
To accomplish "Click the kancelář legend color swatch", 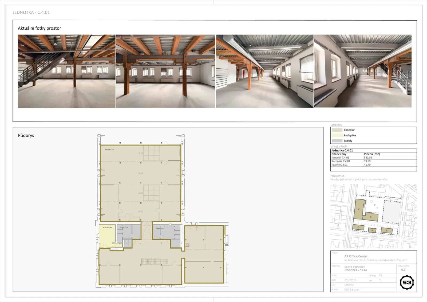I will (337, 130).
